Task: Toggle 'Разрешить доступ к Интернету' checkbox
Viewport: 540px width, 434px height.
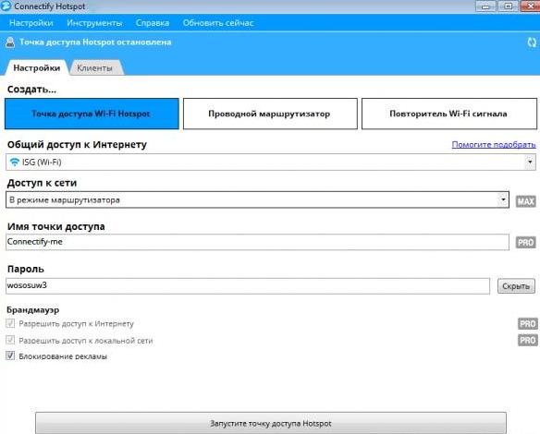Action: (10, 323)
